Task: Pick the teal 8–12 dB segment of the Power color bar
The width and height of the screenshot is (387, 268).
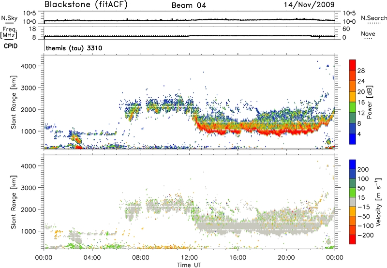Action: [x=353, y=118]
